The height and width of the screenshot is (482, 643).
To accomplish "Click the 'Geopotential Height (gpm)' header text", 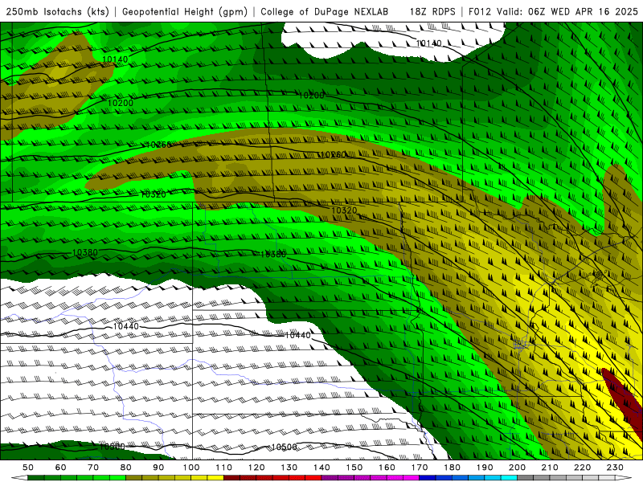I will (185, 12).
